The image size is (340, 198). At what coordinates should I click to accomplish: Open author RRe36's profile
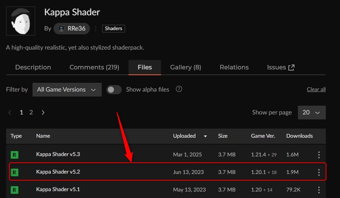pos(72,28)
